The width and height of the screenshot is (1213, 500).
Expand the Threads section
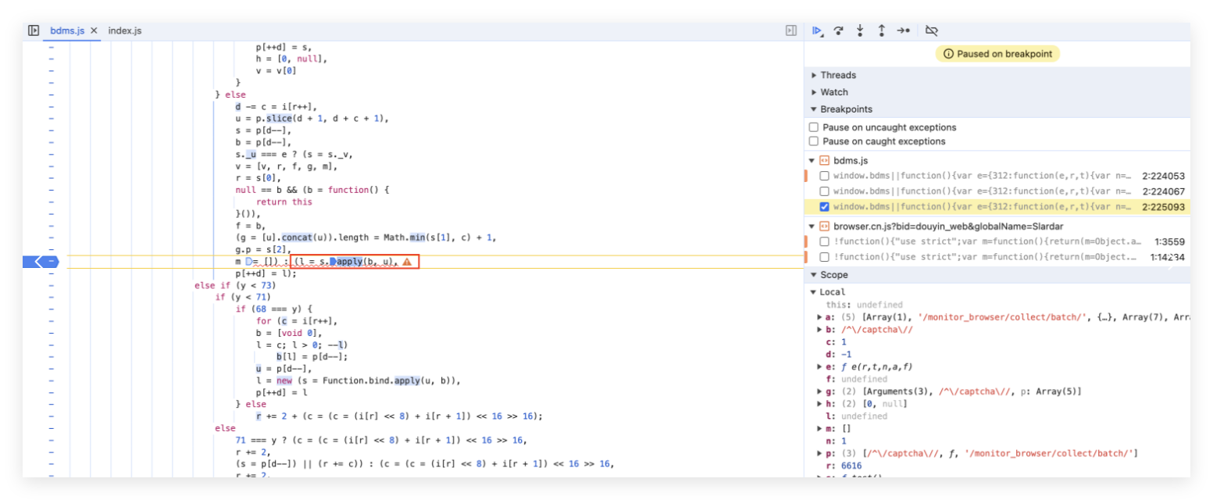tap(814, 75)
